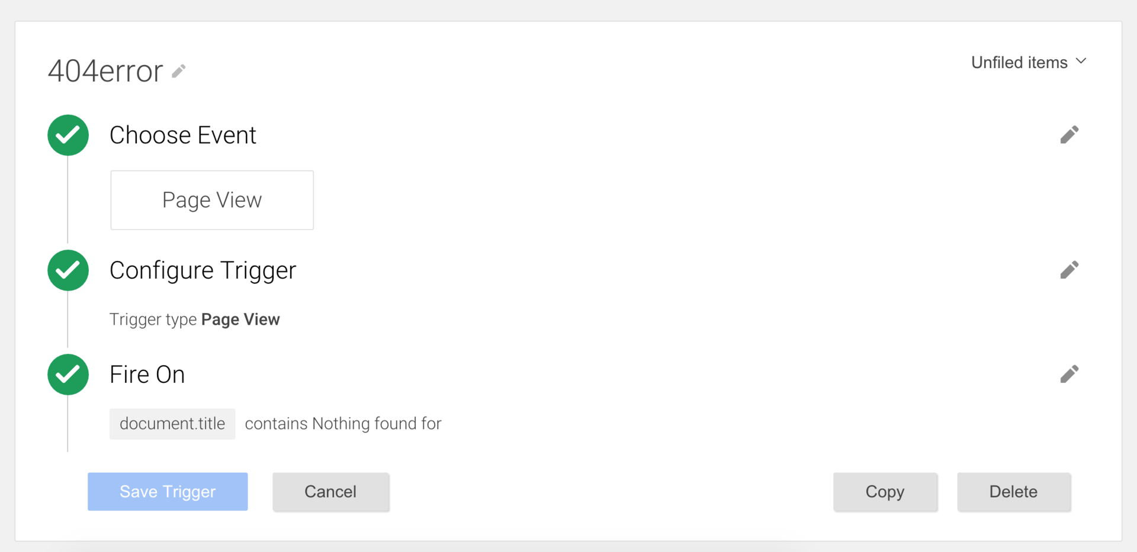Click the document.title variable chip
This screenshot has width=1137, height=552.
pyautogui.click(x=172, y=424)
